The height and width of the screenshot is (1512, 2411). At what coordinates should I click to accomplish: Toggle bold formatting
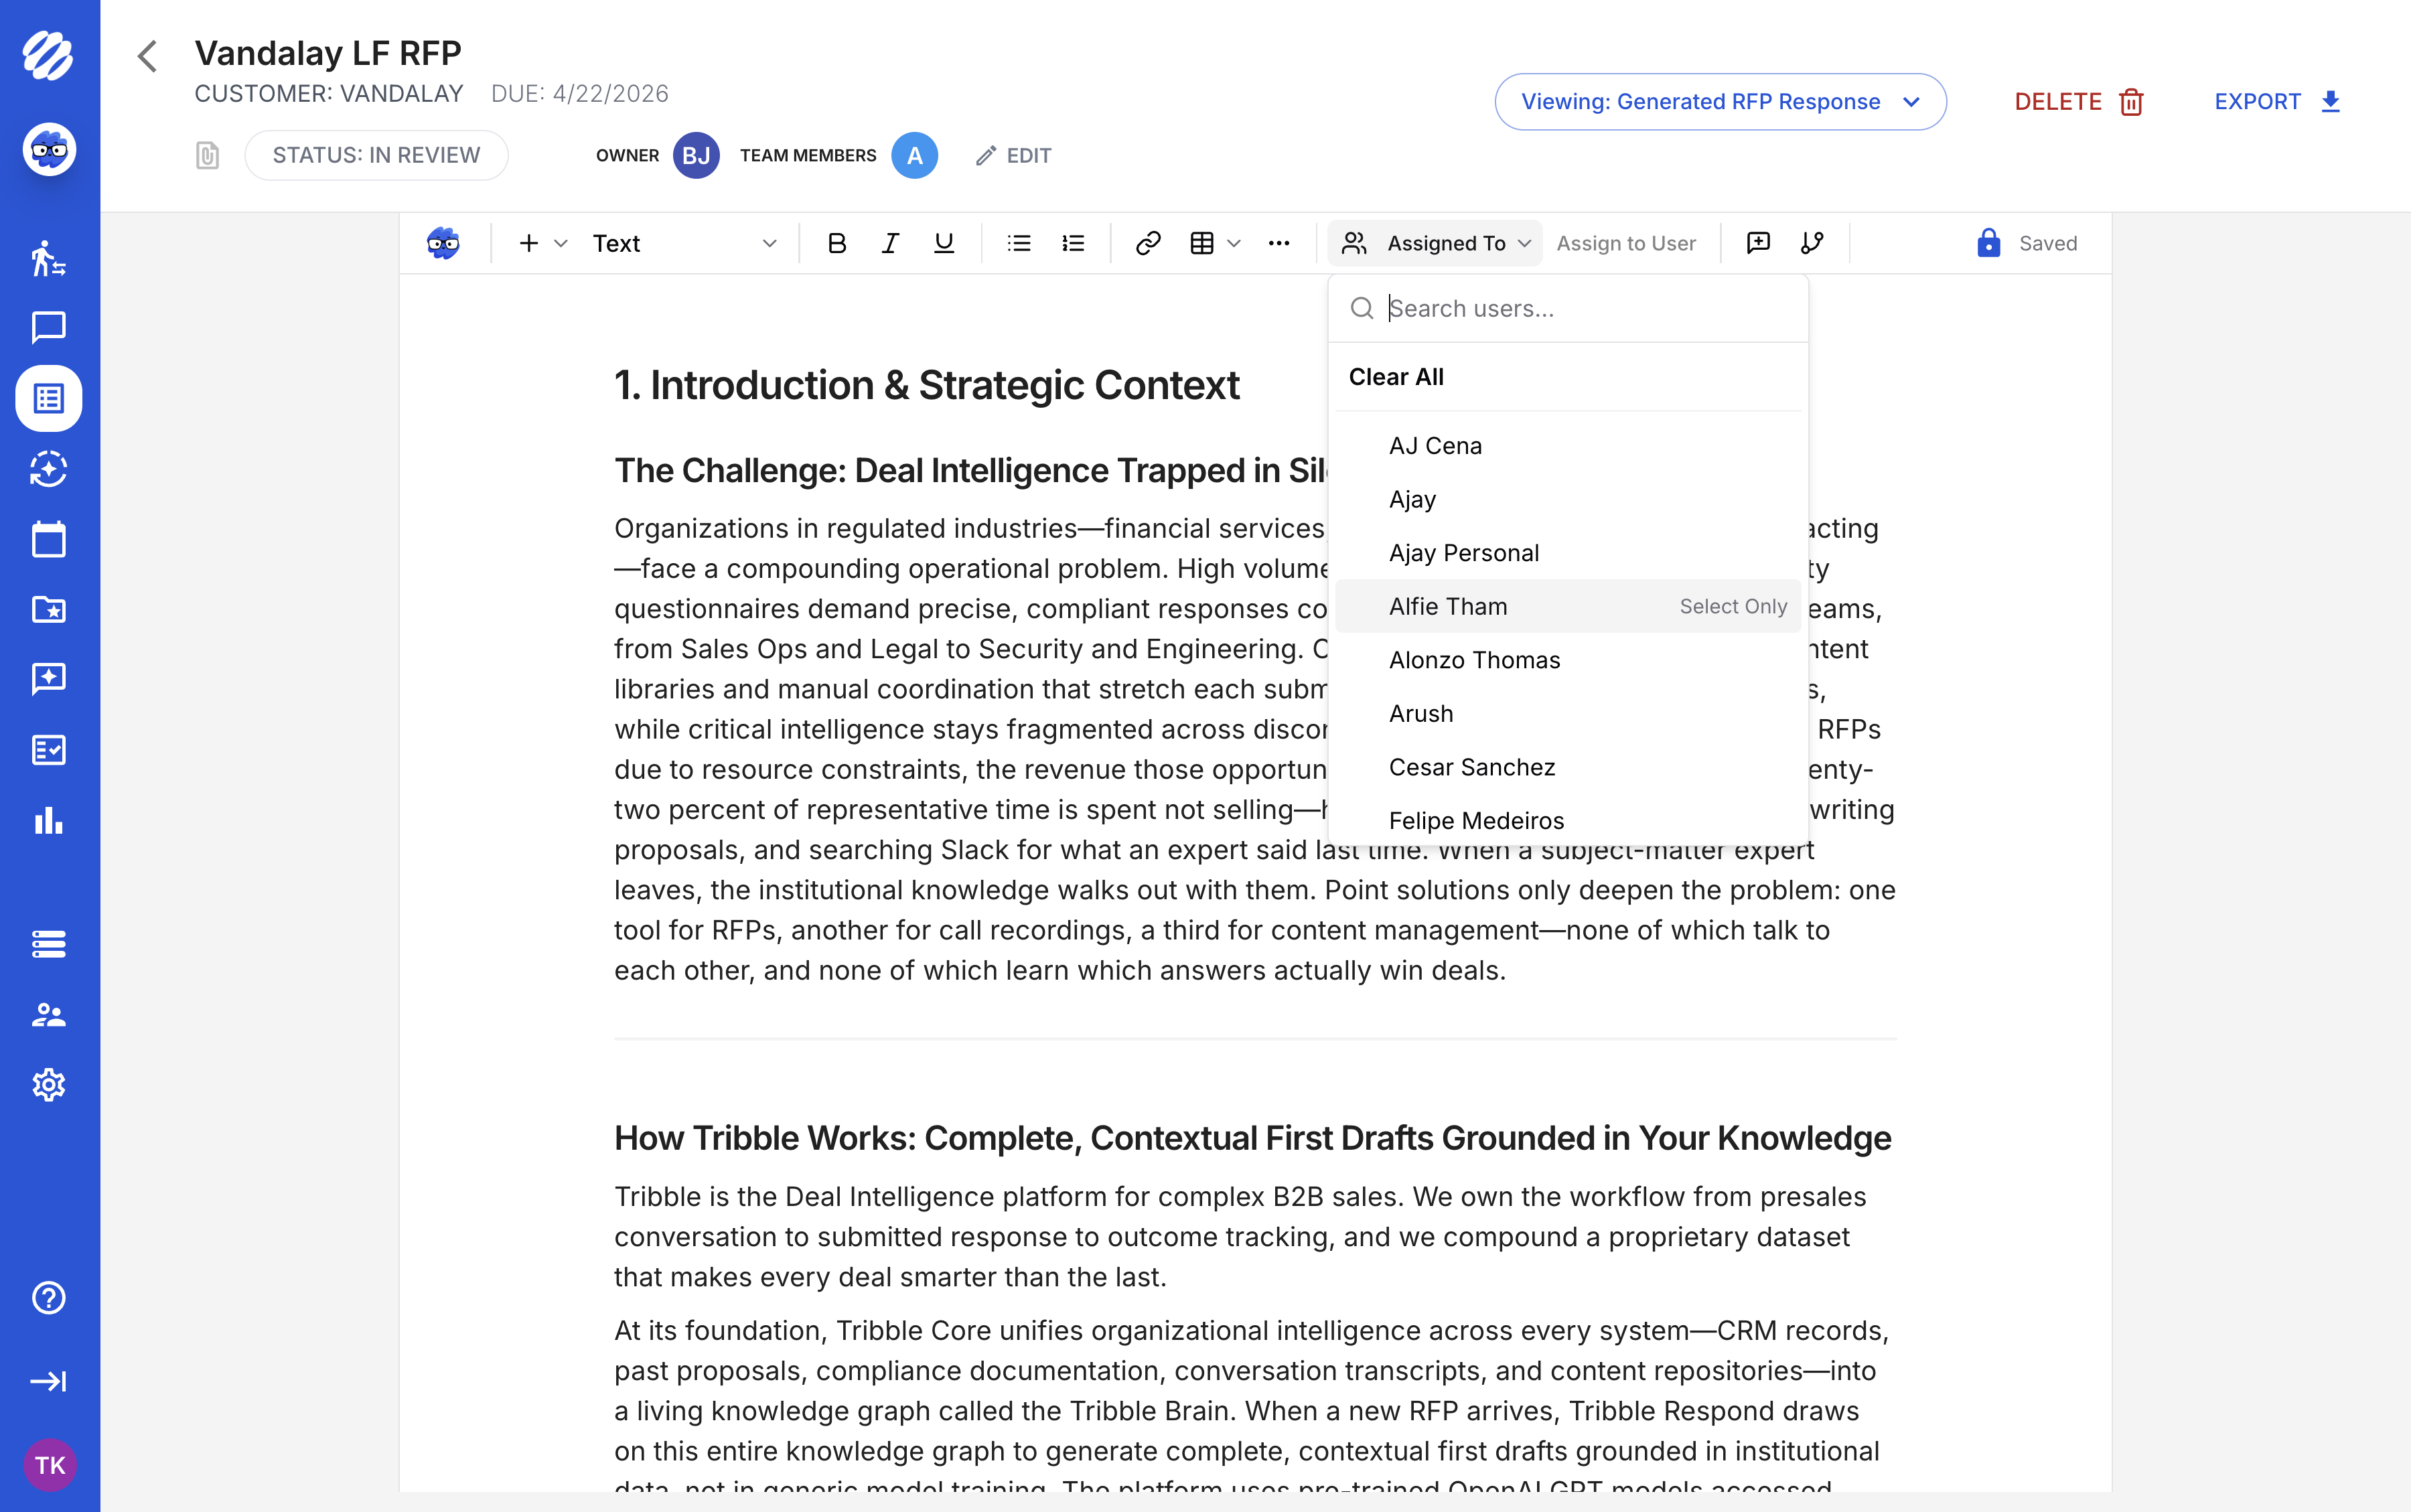tap(837, 243)
